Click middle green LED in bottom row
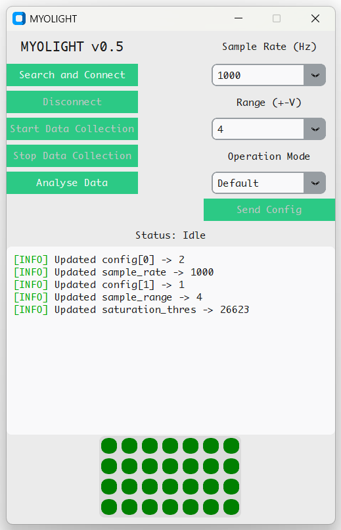This screenshot has height=530, width=341. click(x=170, y=508)
